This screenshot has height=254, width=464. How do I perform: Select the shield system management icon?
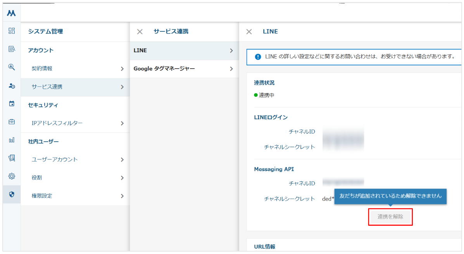coord(12,194)
